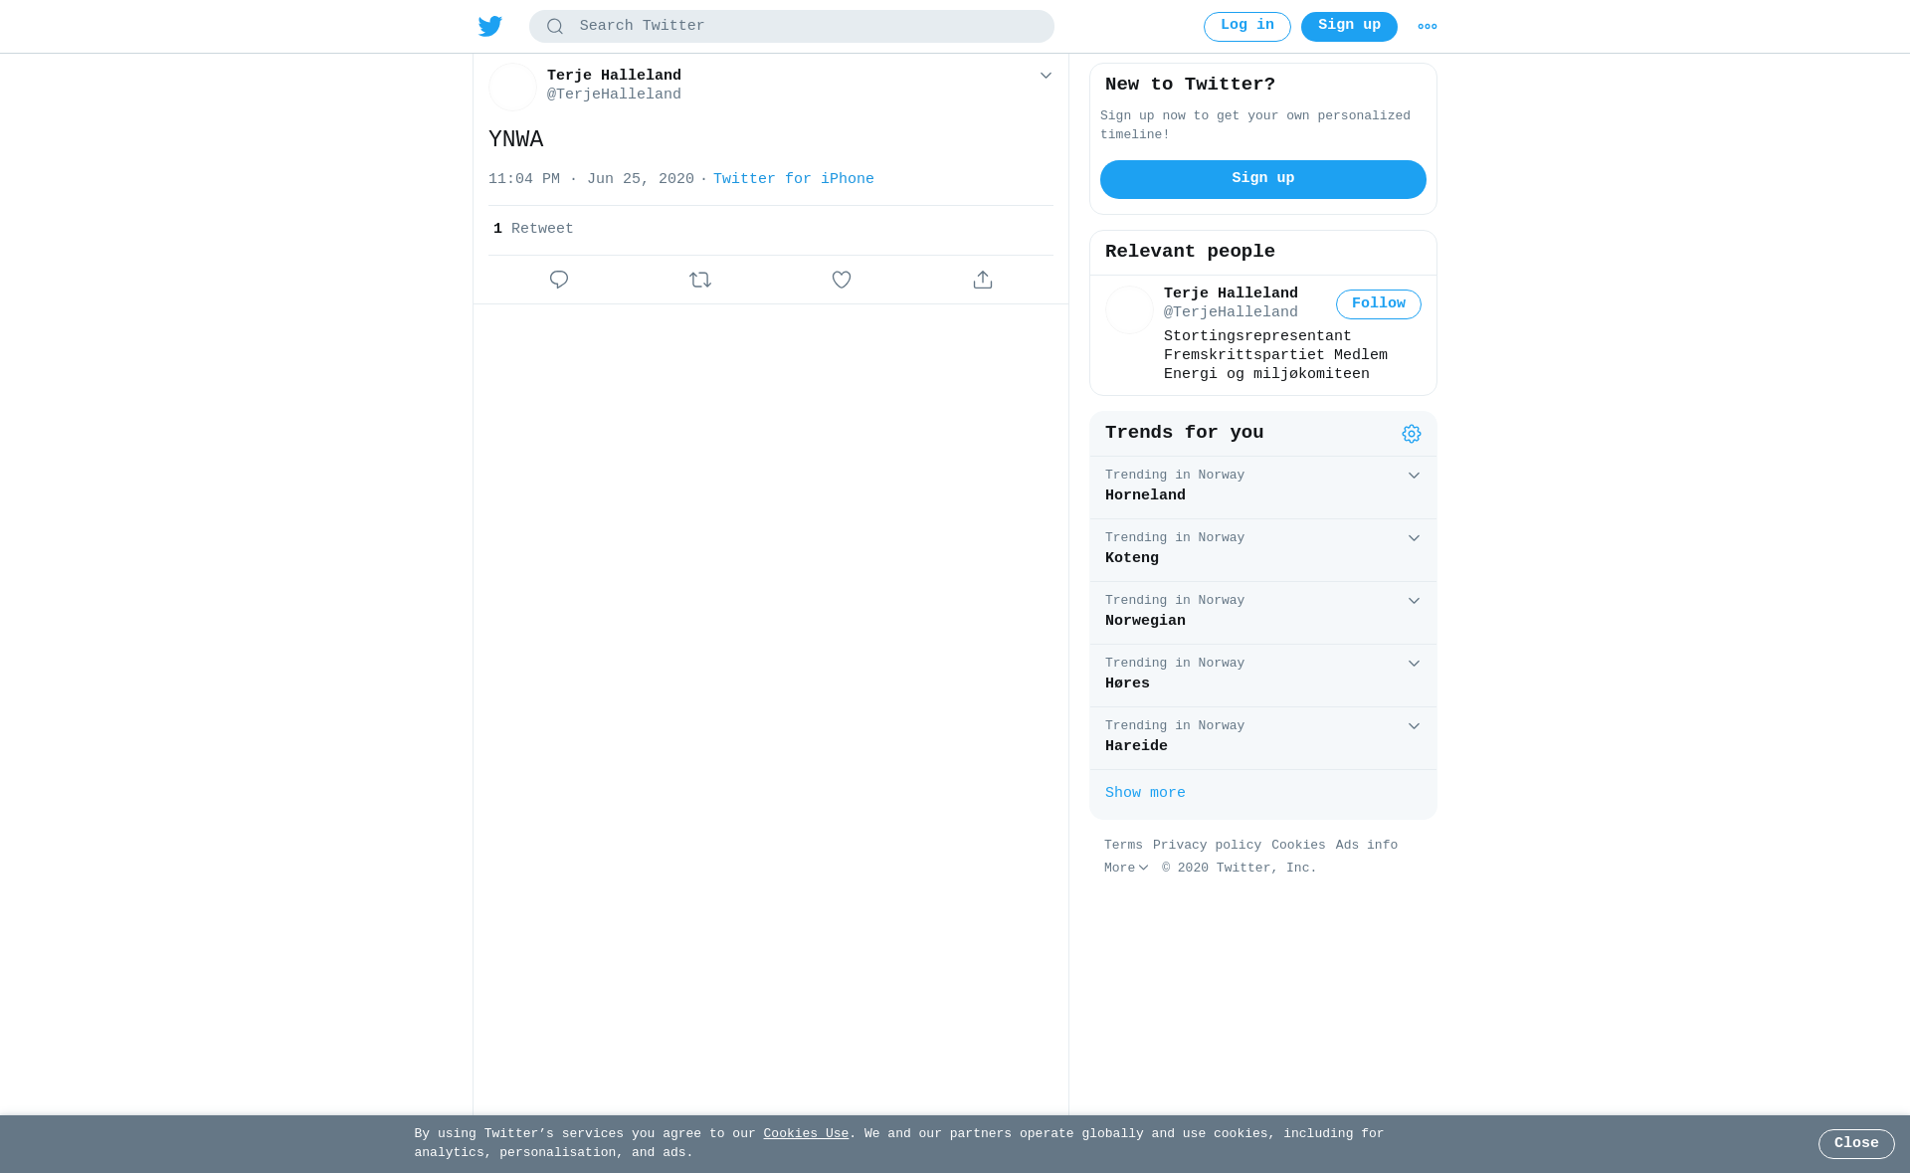Image resolution: width=1910 pixels, height=1173 pixels.
Task: Click the search magnifier icon
Action: click(x=555, y=27)
